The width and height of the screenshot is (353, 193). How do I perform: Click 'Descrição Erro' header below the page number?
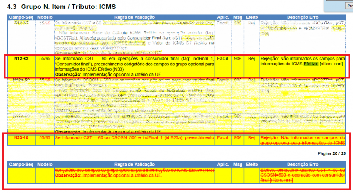tap(303, 164)
